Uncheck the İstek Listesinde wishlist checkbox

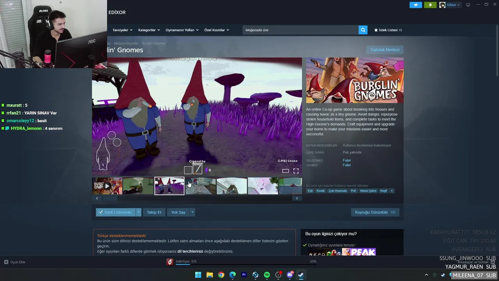(x=101, y=212)
